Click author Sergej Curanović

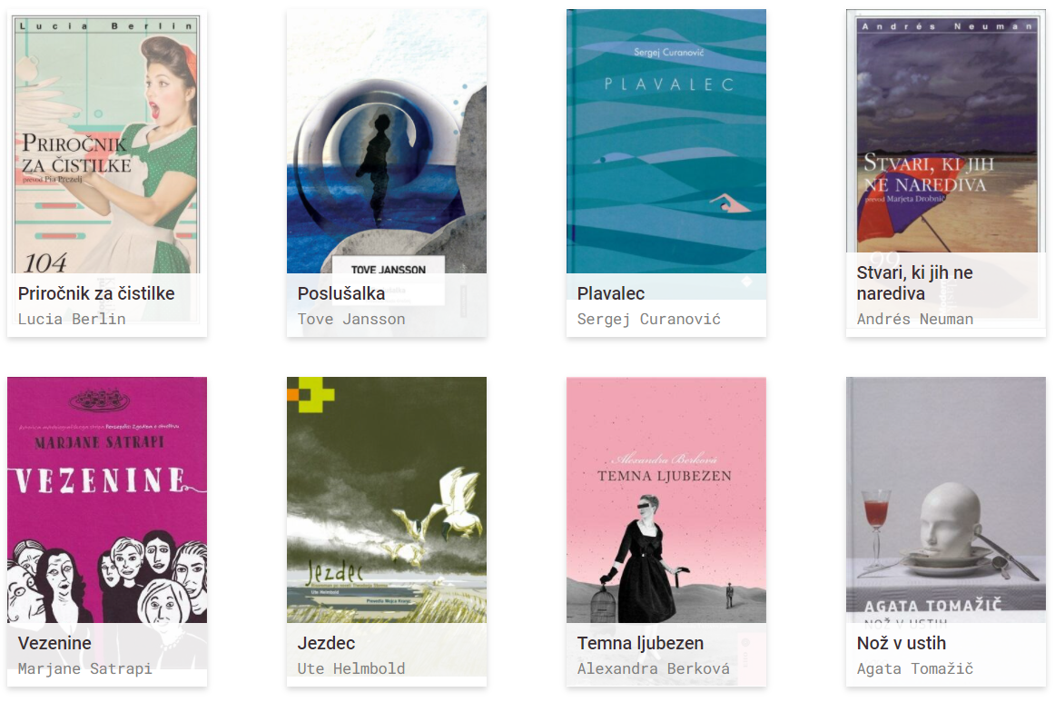[x=648, y=319]
